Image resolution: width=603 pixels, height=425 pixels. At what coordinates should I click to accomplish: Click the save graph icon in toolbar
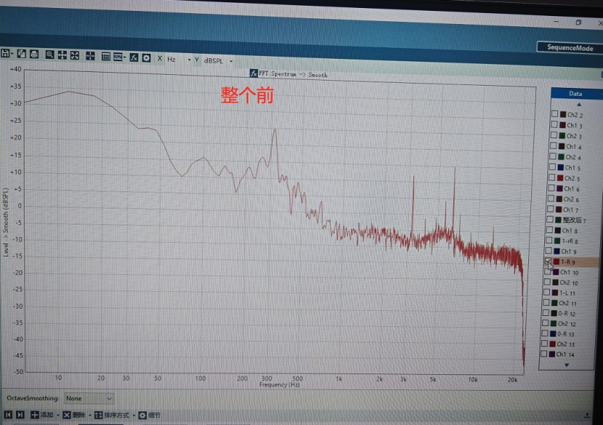[x=5, y=54]
